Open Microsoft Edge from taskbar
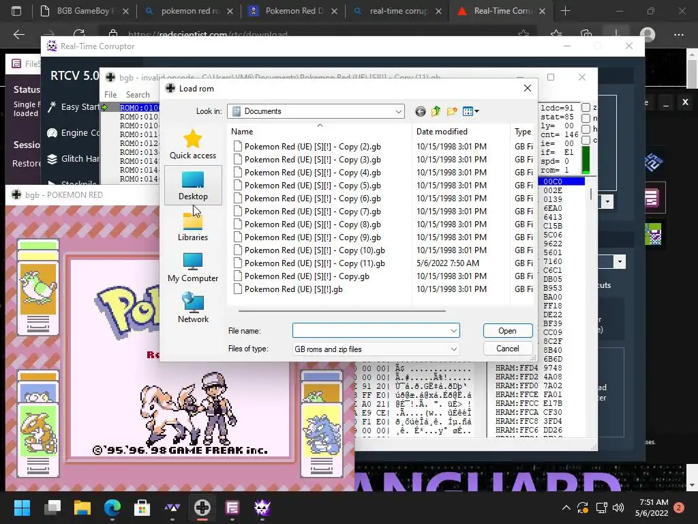This screenshot has width=698, height=524. (x=112, y=508)
